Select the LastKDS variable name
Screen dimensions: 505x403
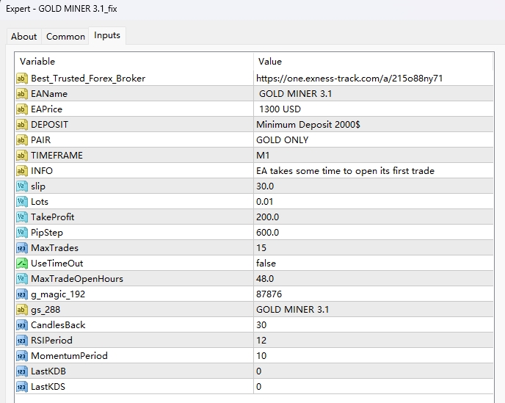click(48, 387)
